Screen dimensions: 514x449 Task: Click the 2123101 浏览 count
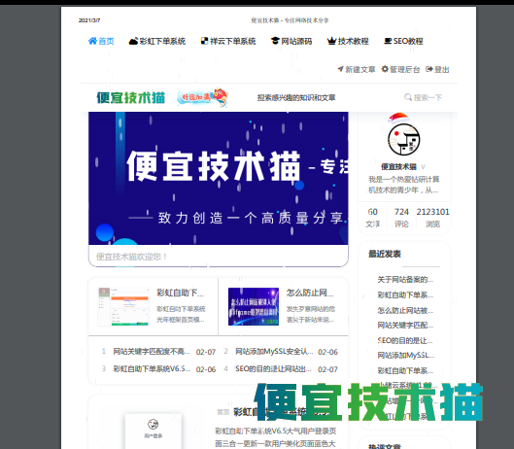pyautogui.click(x=432, y=218)
